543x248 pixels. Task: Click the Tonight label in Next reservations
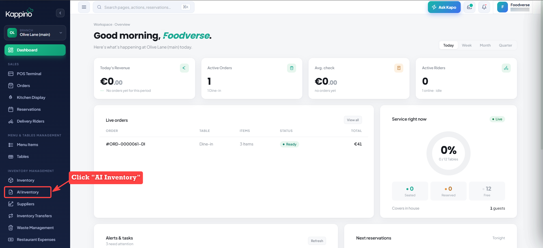(499, 238)
